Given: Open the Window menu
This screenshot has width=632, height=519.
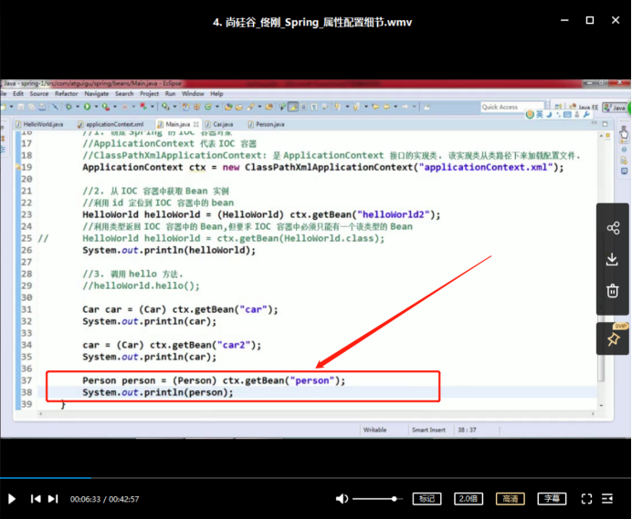Looking at the screenshot, I should 193,93.
